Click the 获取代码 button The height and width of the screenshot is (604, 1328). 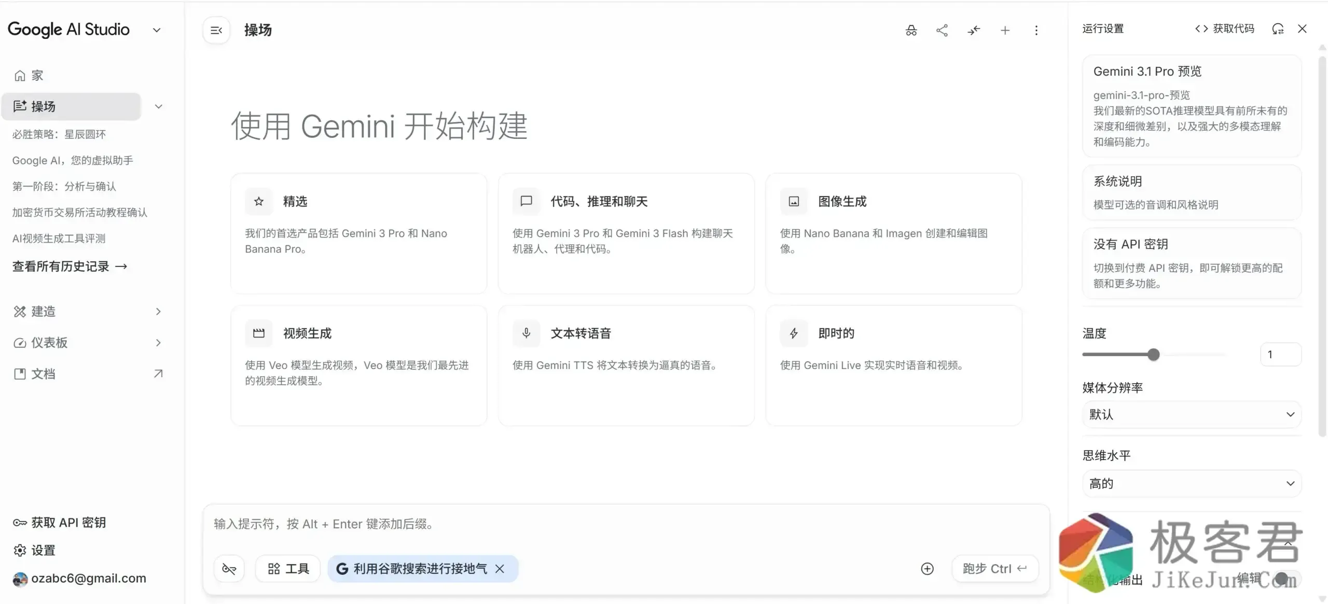click(x=1224, y=29)
